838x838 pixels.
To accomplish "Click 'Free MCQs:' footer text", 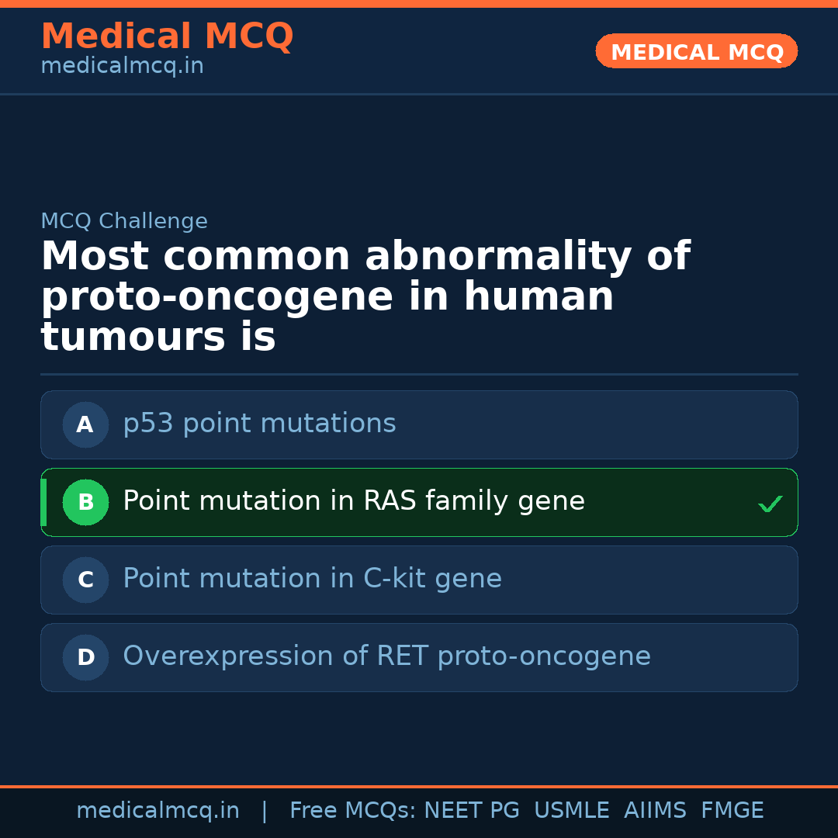I will [x=353, y=811].
